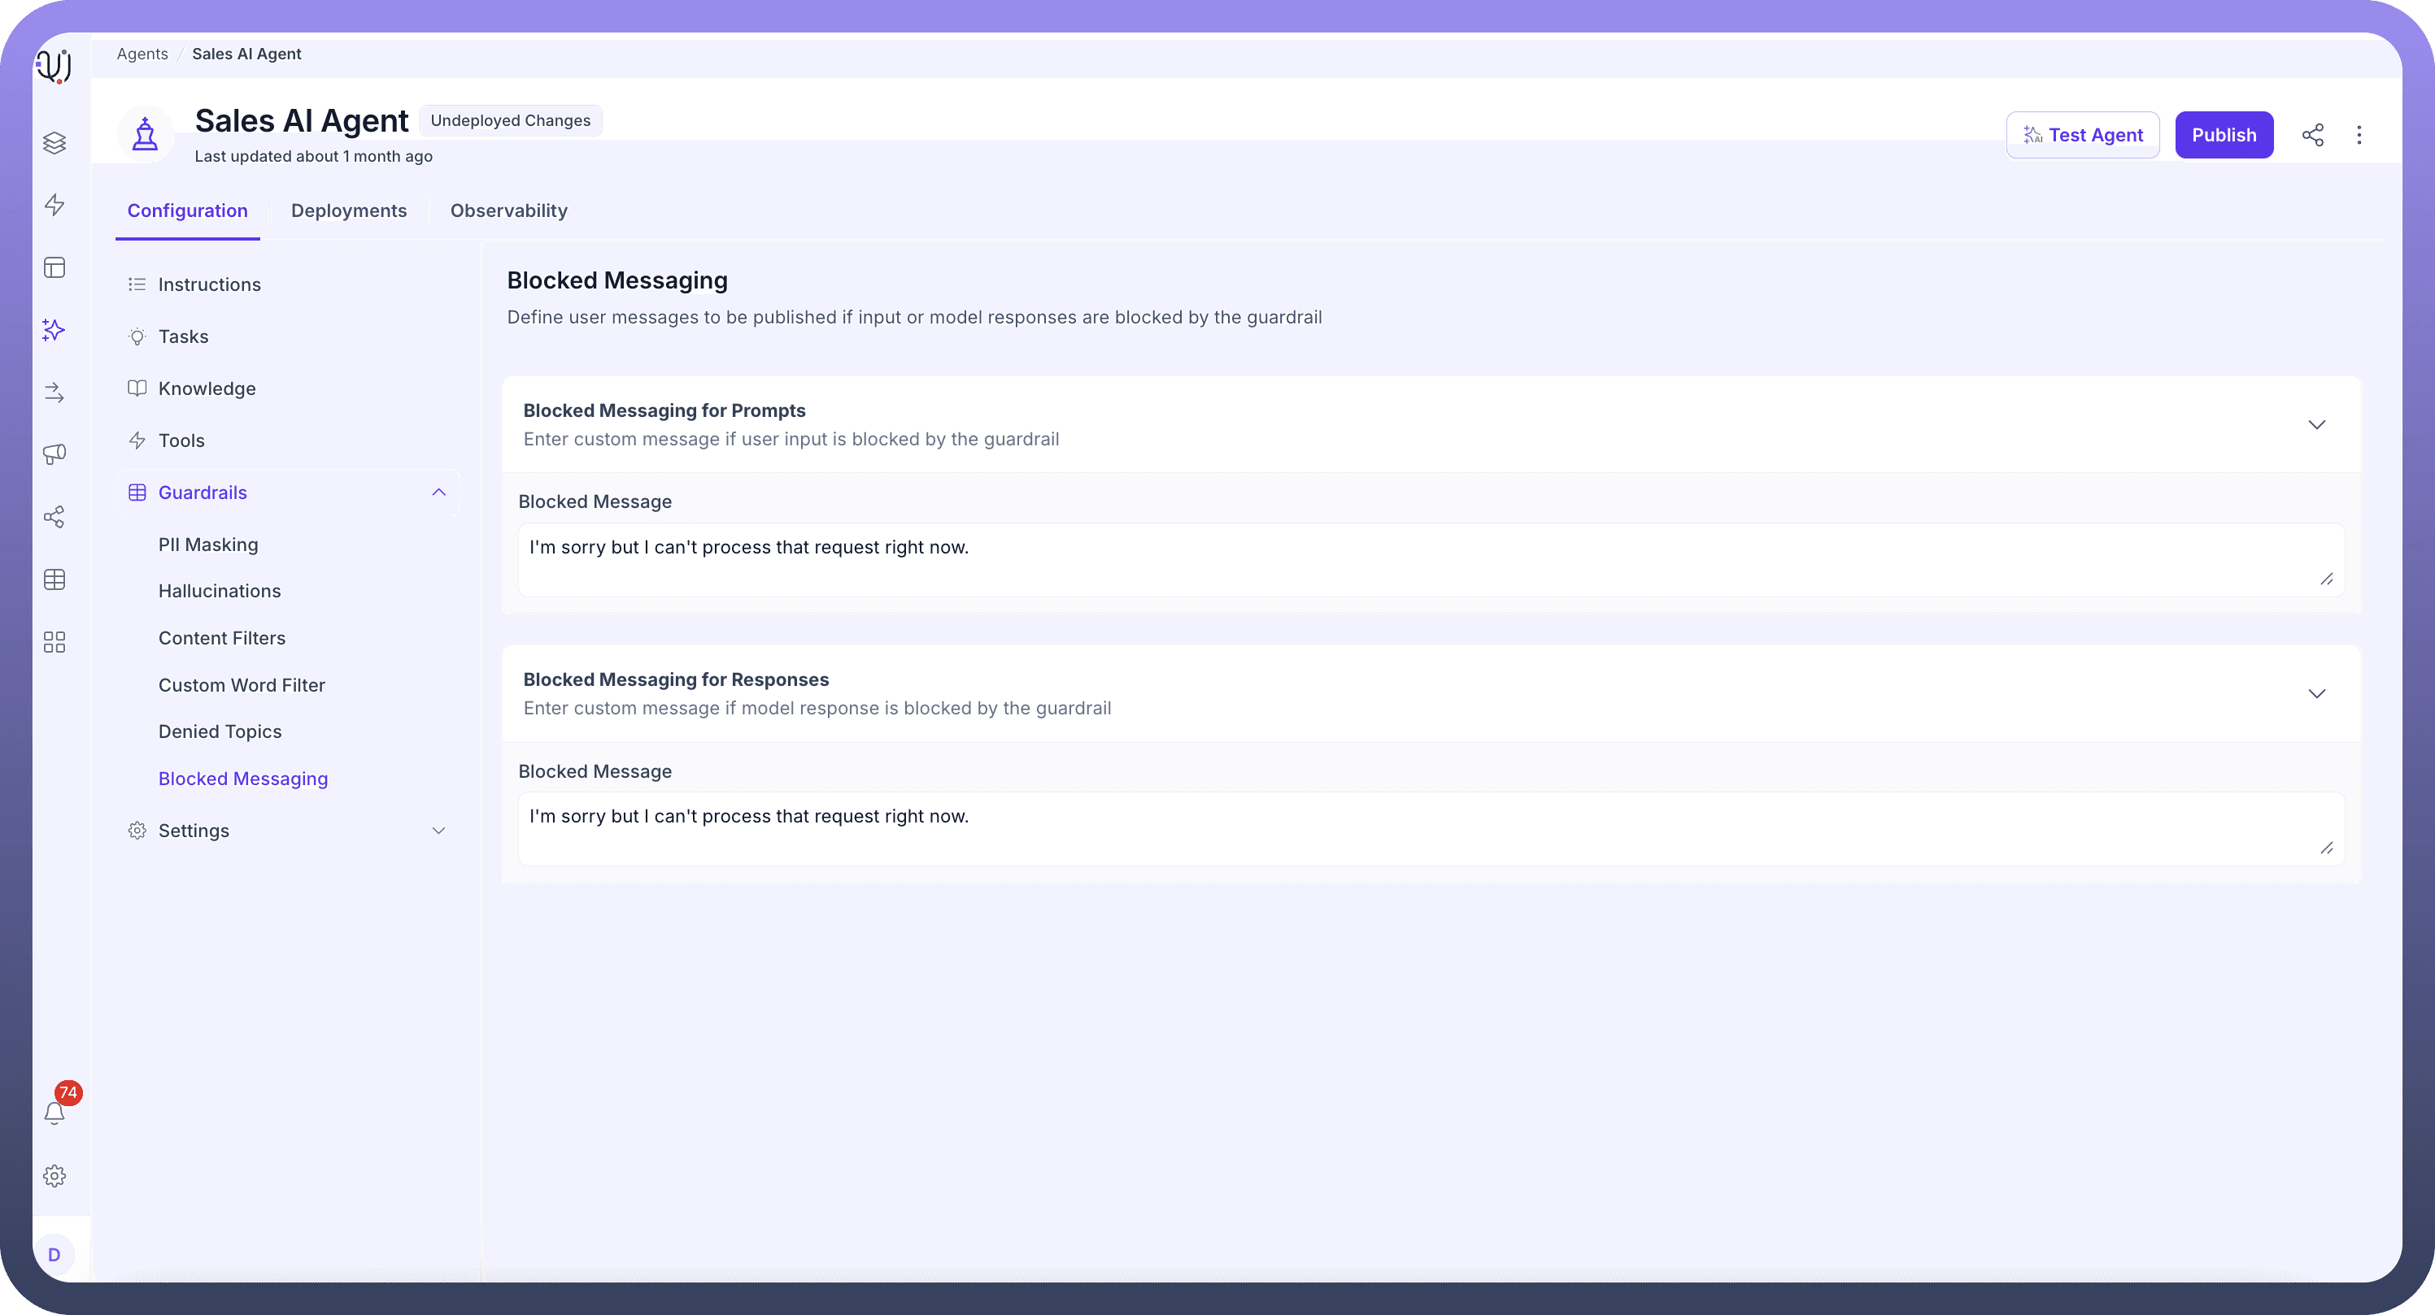The width and height of the screenshot is (2435, 1315).
Task: Click the stacked layers icon in sidebar
Action: [x=54, y=143]
